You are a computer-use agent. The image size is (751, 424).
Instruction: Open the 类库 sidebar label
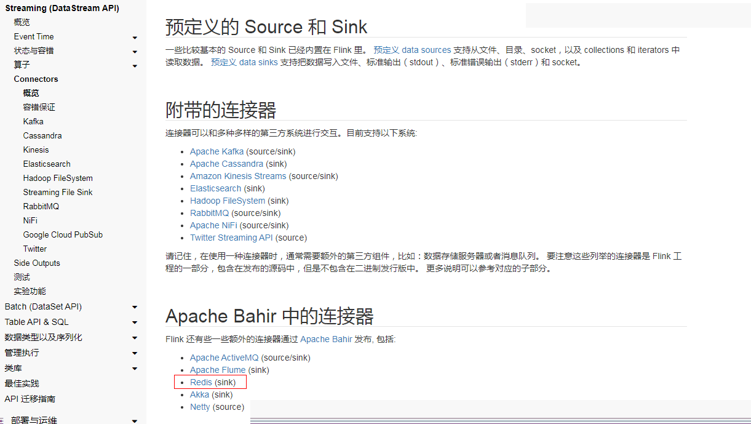click(13, 368)
